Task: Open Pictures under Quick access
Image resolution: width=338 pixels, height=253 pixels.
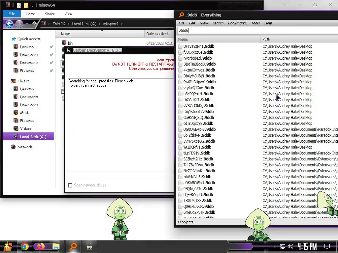Action: pos(27,70)
